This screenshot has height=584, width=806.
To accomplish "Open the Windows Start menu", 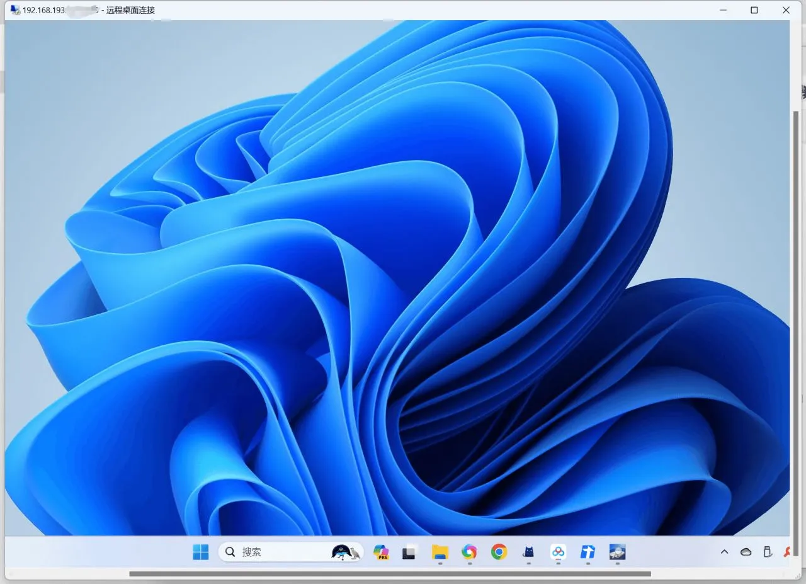I will (x=201, y=552).
